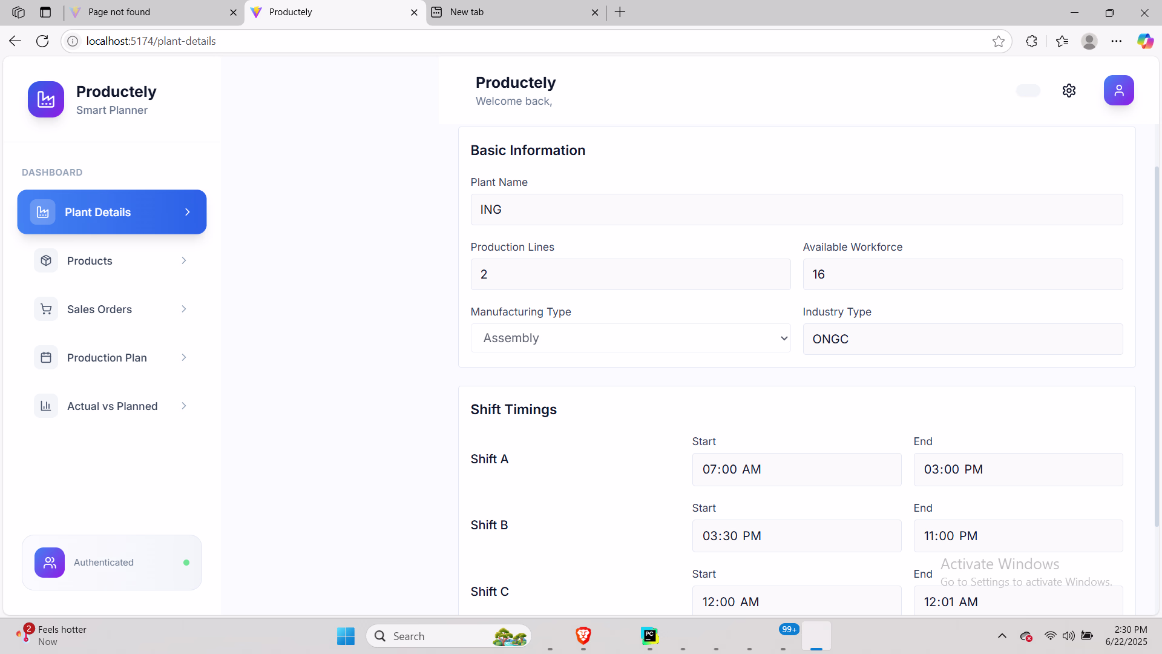Click the Available Workforce field

coord(962,274)
